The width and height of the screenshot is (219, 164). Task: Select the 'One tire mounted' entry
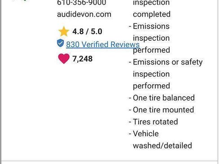162,110
